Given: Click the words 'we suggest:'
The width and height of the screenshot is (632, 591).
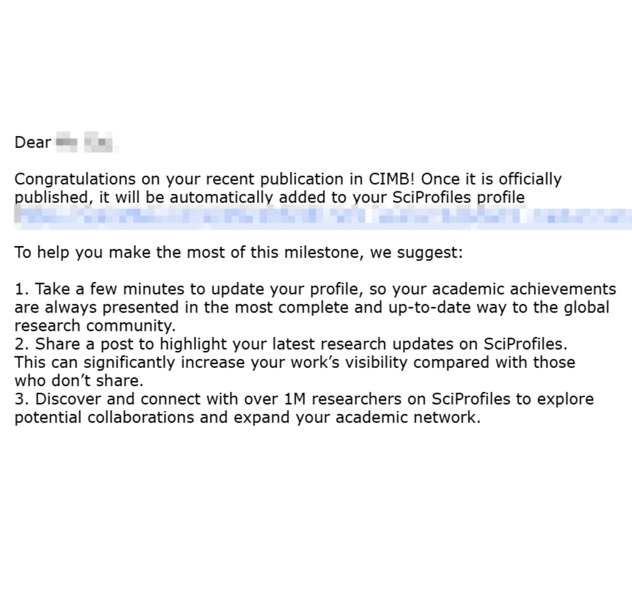Looking at the screenshot, I should point(416,252).
